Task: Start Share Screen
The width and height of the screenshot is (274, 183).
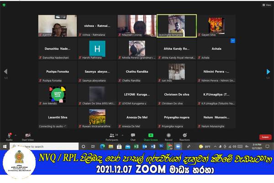Action: pos(151,137)
